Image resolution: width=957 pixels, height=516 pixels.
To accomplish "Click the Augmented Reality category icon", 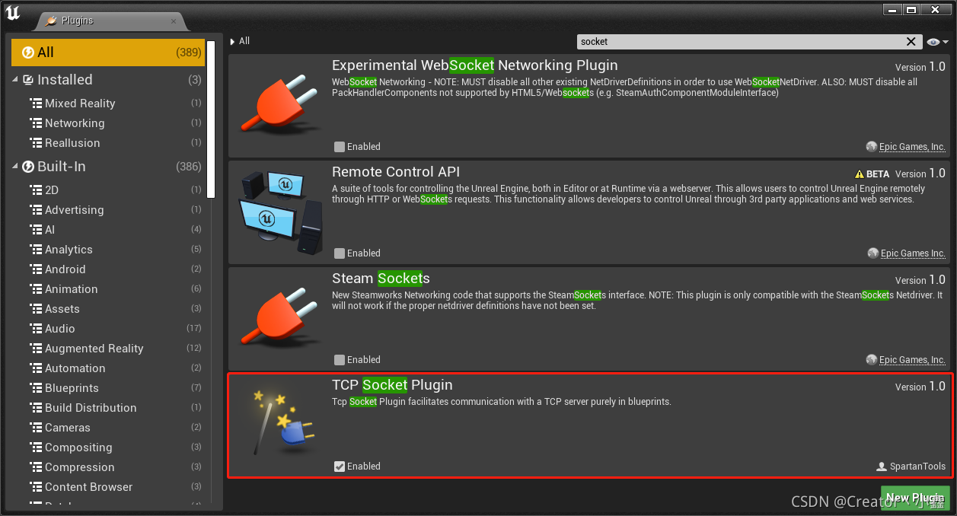I will pos(36,348).
